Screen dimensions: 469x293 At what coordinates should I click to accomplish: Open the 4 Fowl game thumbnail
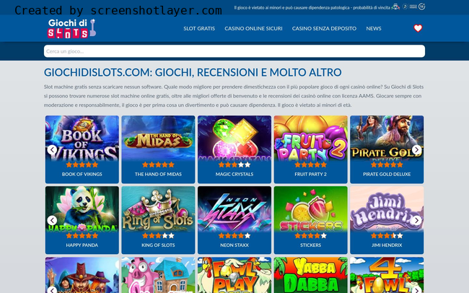pos(387,275)
